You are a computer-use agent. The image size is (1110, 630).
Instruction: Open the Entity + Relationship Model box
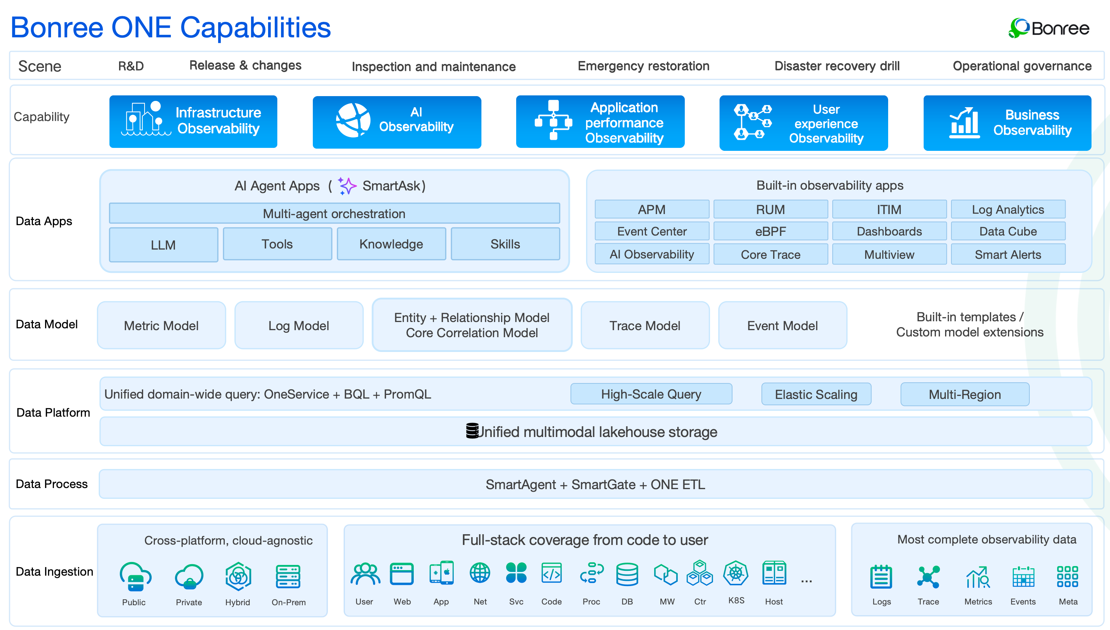472,325
